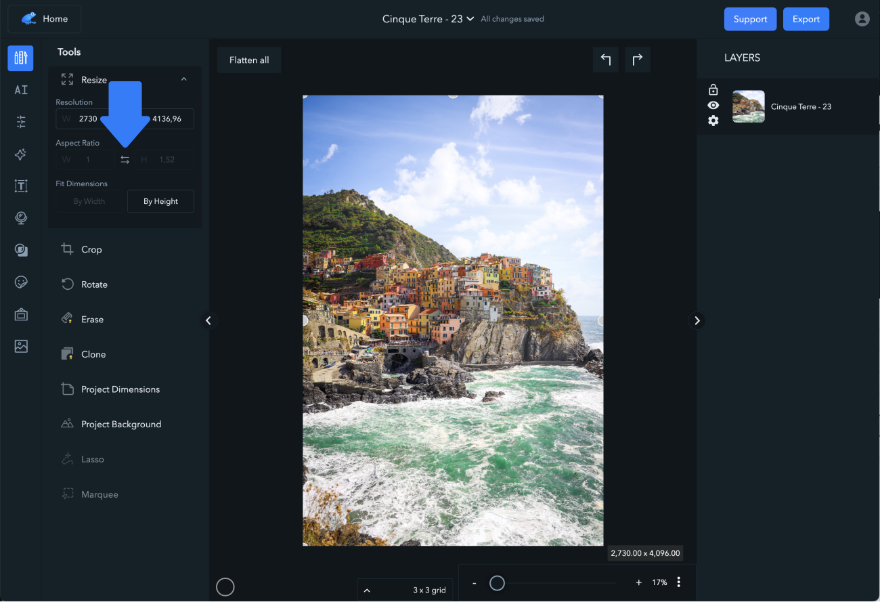
Task: Hide the Cinque Terre - 23 layer
Action: (x=713, y=105)
